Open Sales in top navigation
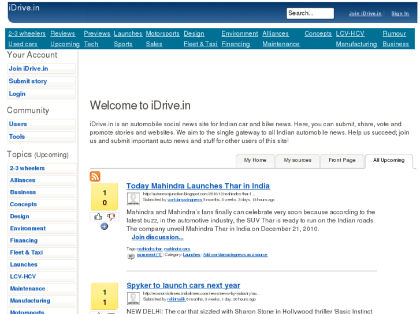This screenshot has width=420, height=314. pyautogui.click(x=154, y=44)
